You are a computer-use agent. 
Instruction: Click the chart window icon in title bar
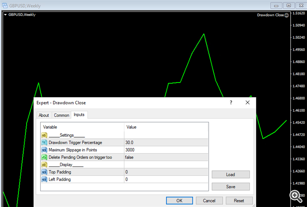tap(5, 5)
